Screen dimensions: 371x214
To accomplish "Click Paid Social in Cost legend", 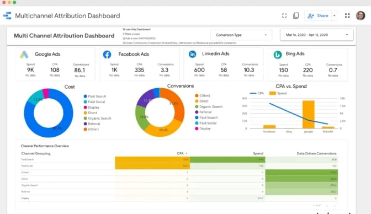I will pos(94,101).
